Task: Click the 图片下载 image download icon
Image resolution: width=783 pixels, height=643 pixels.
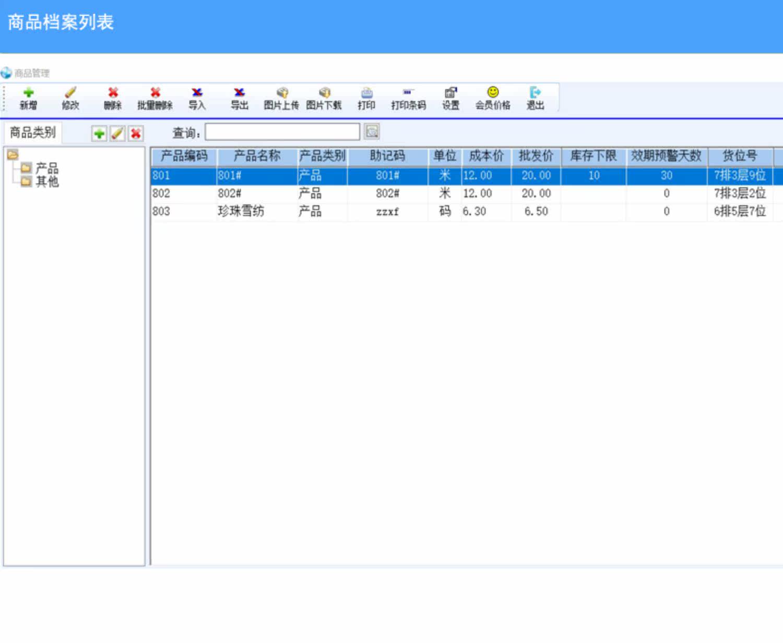Action: (x=324, y=93)
